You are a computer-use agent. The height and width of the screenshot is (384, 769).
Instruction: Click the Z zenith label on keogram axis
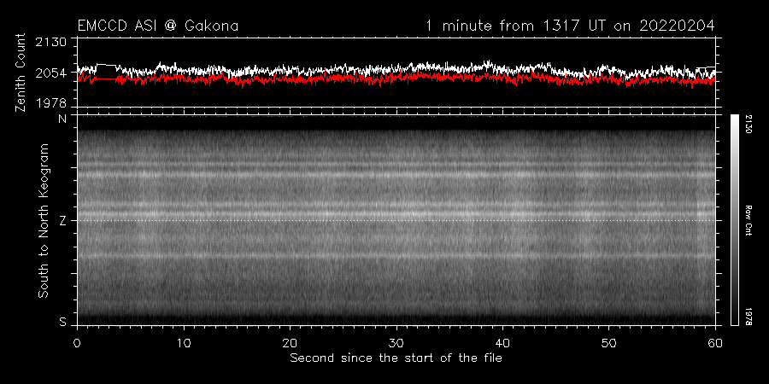click(62, 221)
